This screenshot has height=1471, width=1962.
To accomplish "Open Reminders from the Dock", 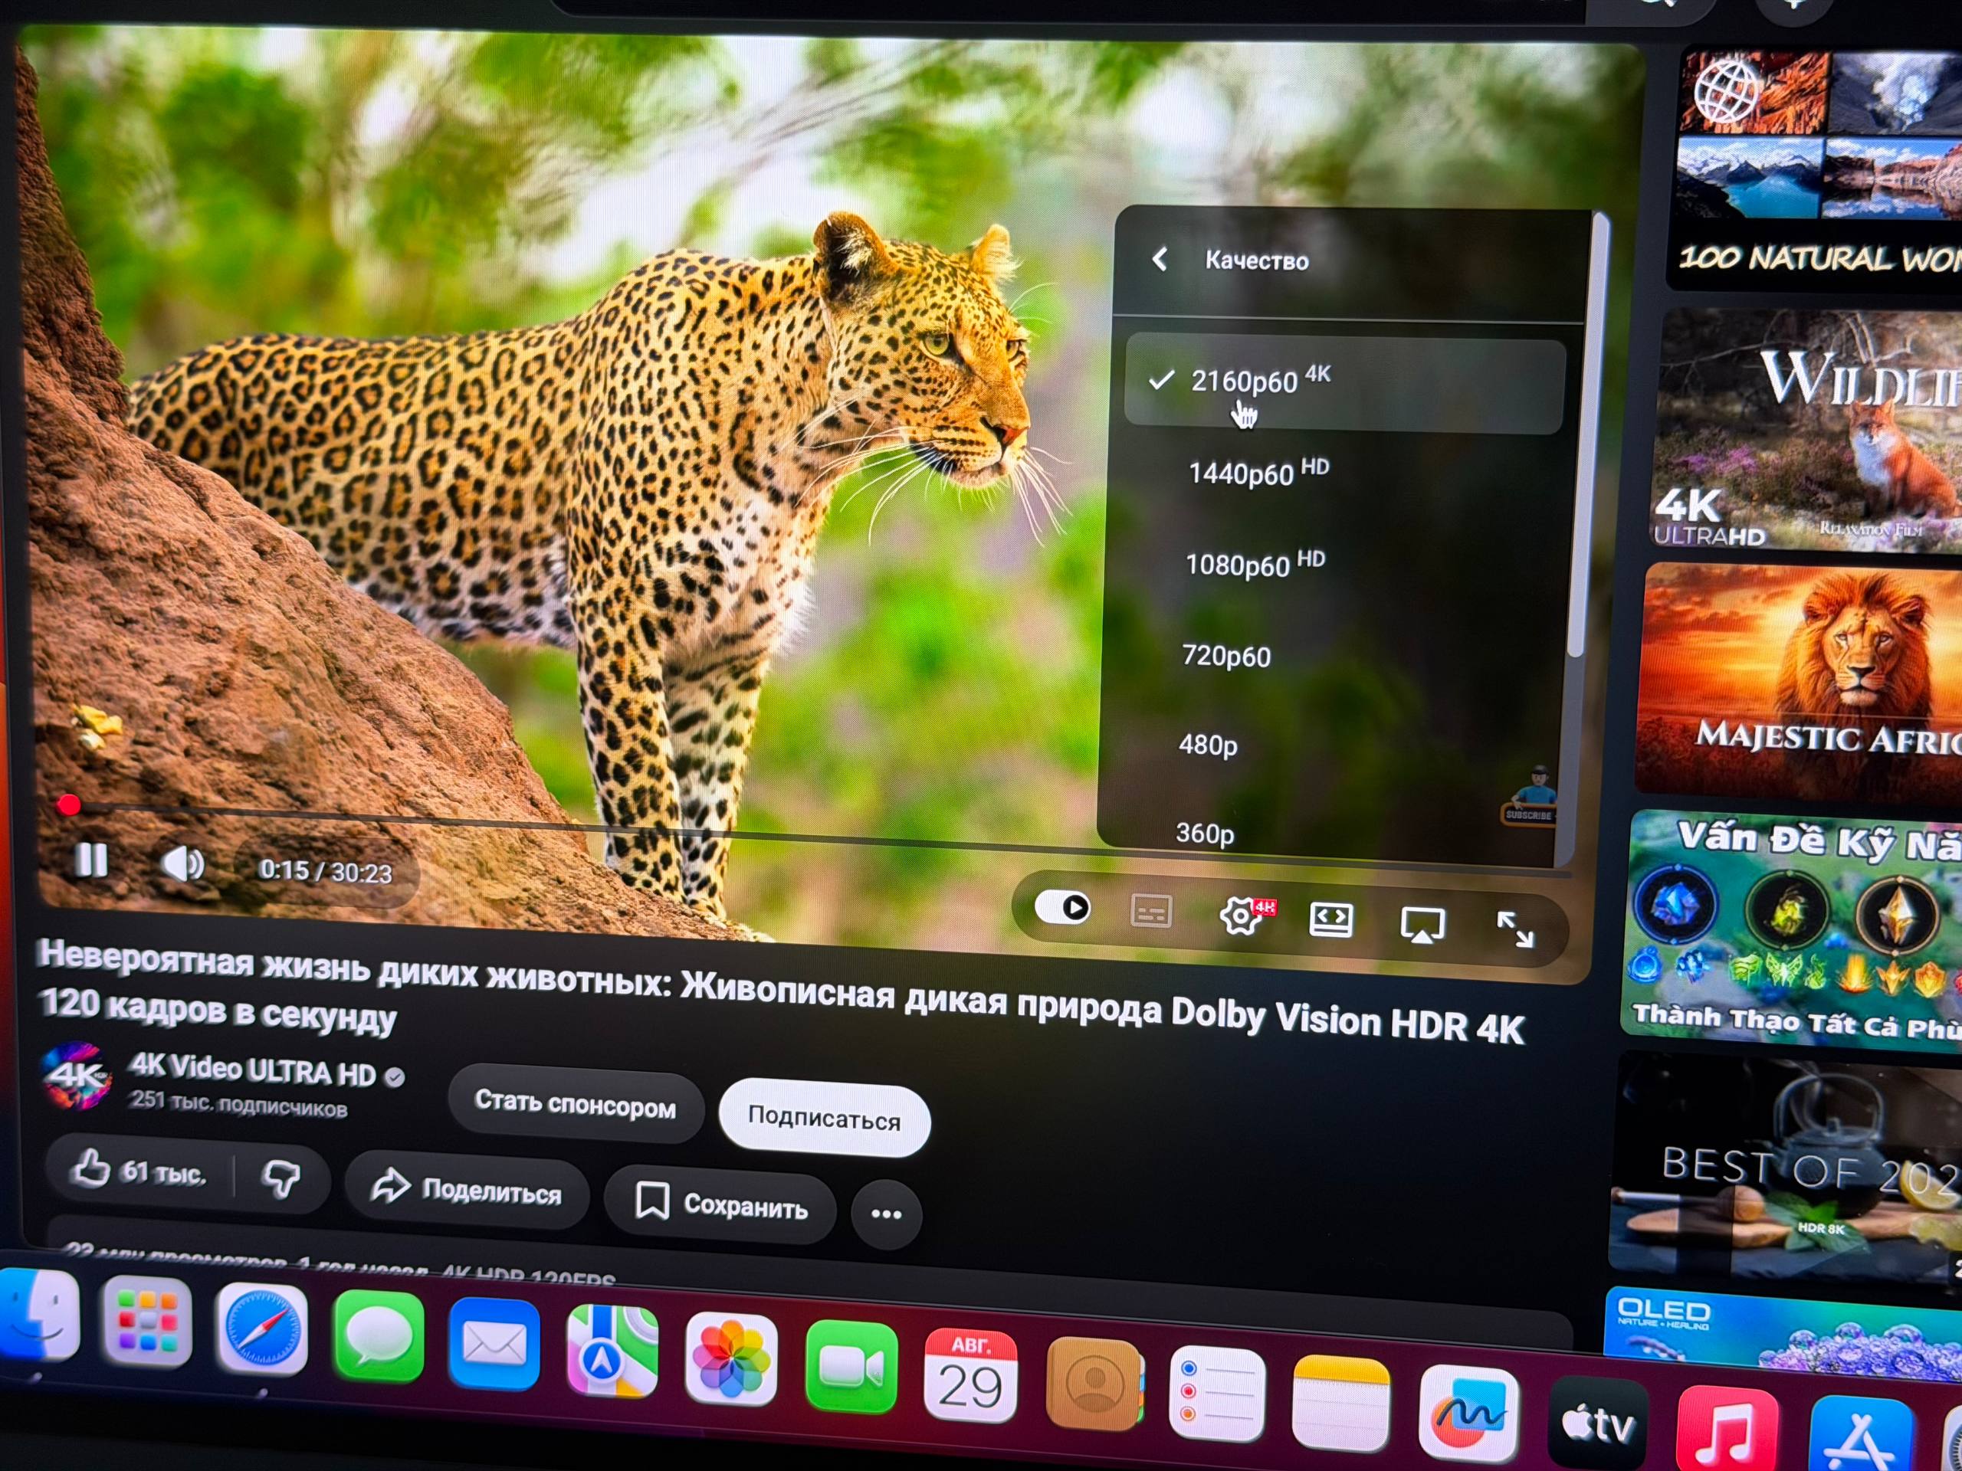I will coord(1217,1394).
